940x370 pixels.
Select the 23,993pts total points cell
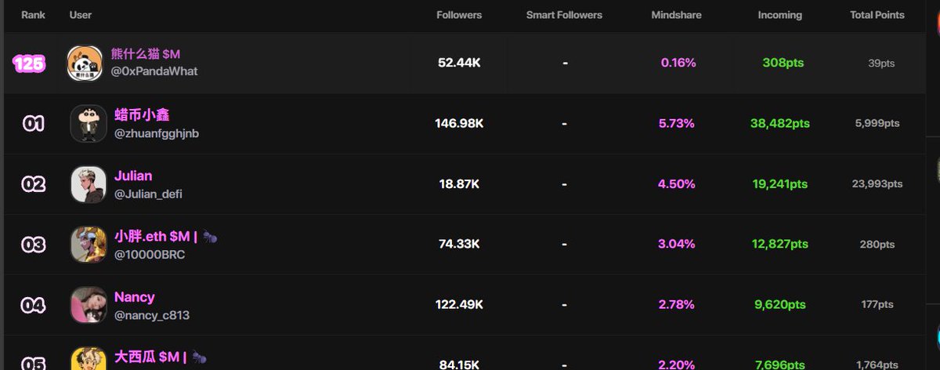pyautogui.click(x=877, y=184)
